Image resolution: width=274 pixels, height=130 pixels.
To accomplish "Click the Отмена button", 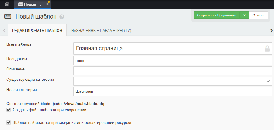I will [258, 15].
